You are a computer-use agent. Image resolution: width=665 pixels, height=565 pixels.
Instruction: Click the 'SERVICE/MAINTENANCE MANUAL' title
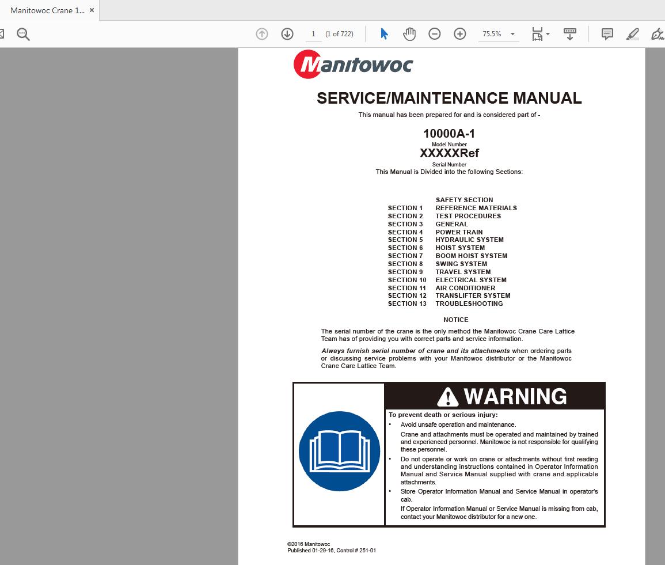coord(449,98)
